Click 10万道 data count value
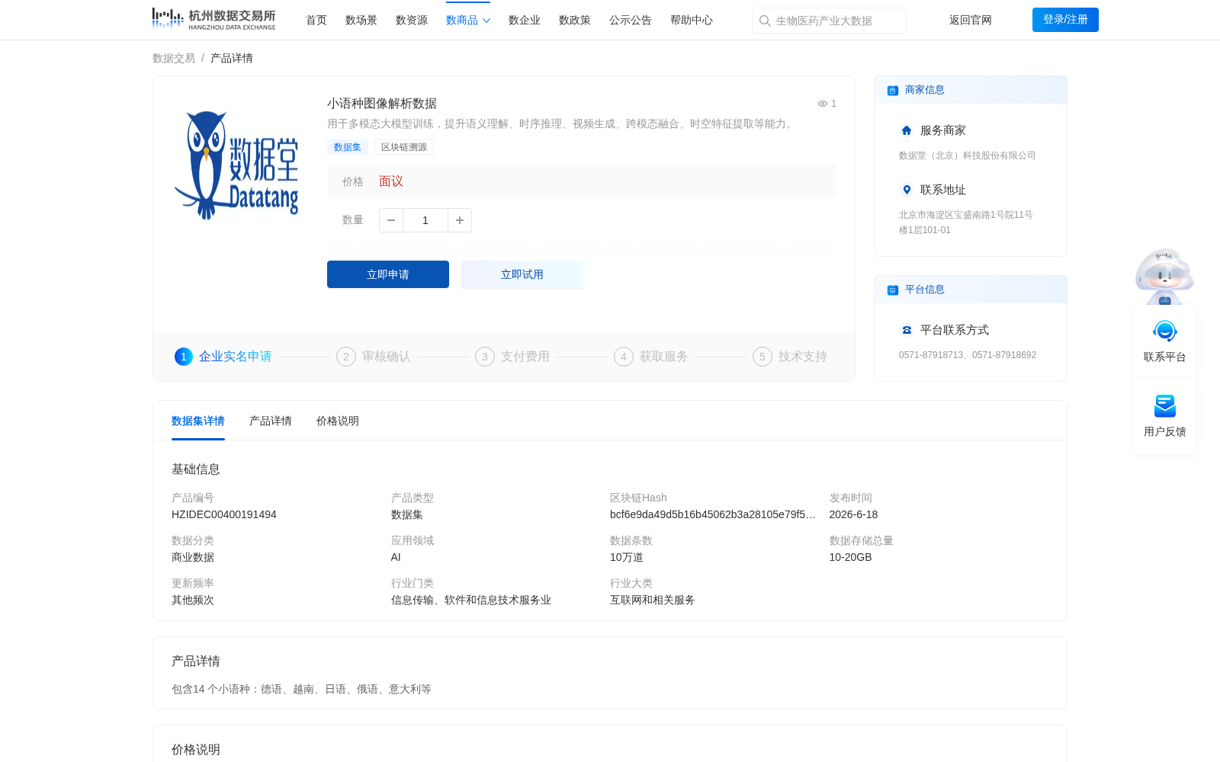 [627, 557]
